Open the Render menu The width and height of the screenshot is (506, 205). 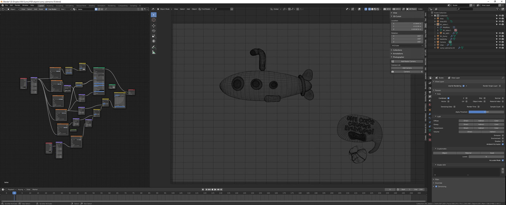point(17,5)
